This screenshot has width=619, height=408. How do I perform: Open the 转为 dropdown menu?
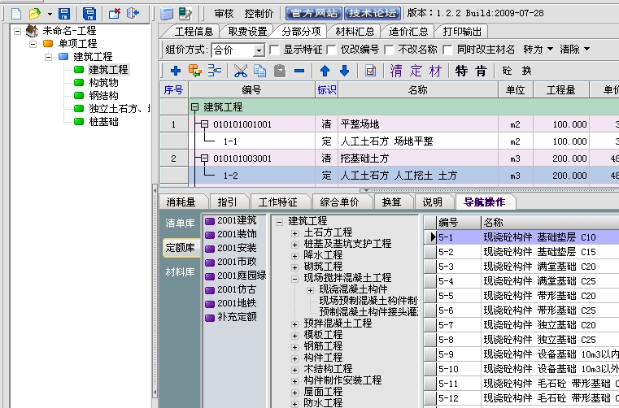click(x=538, y=50)
